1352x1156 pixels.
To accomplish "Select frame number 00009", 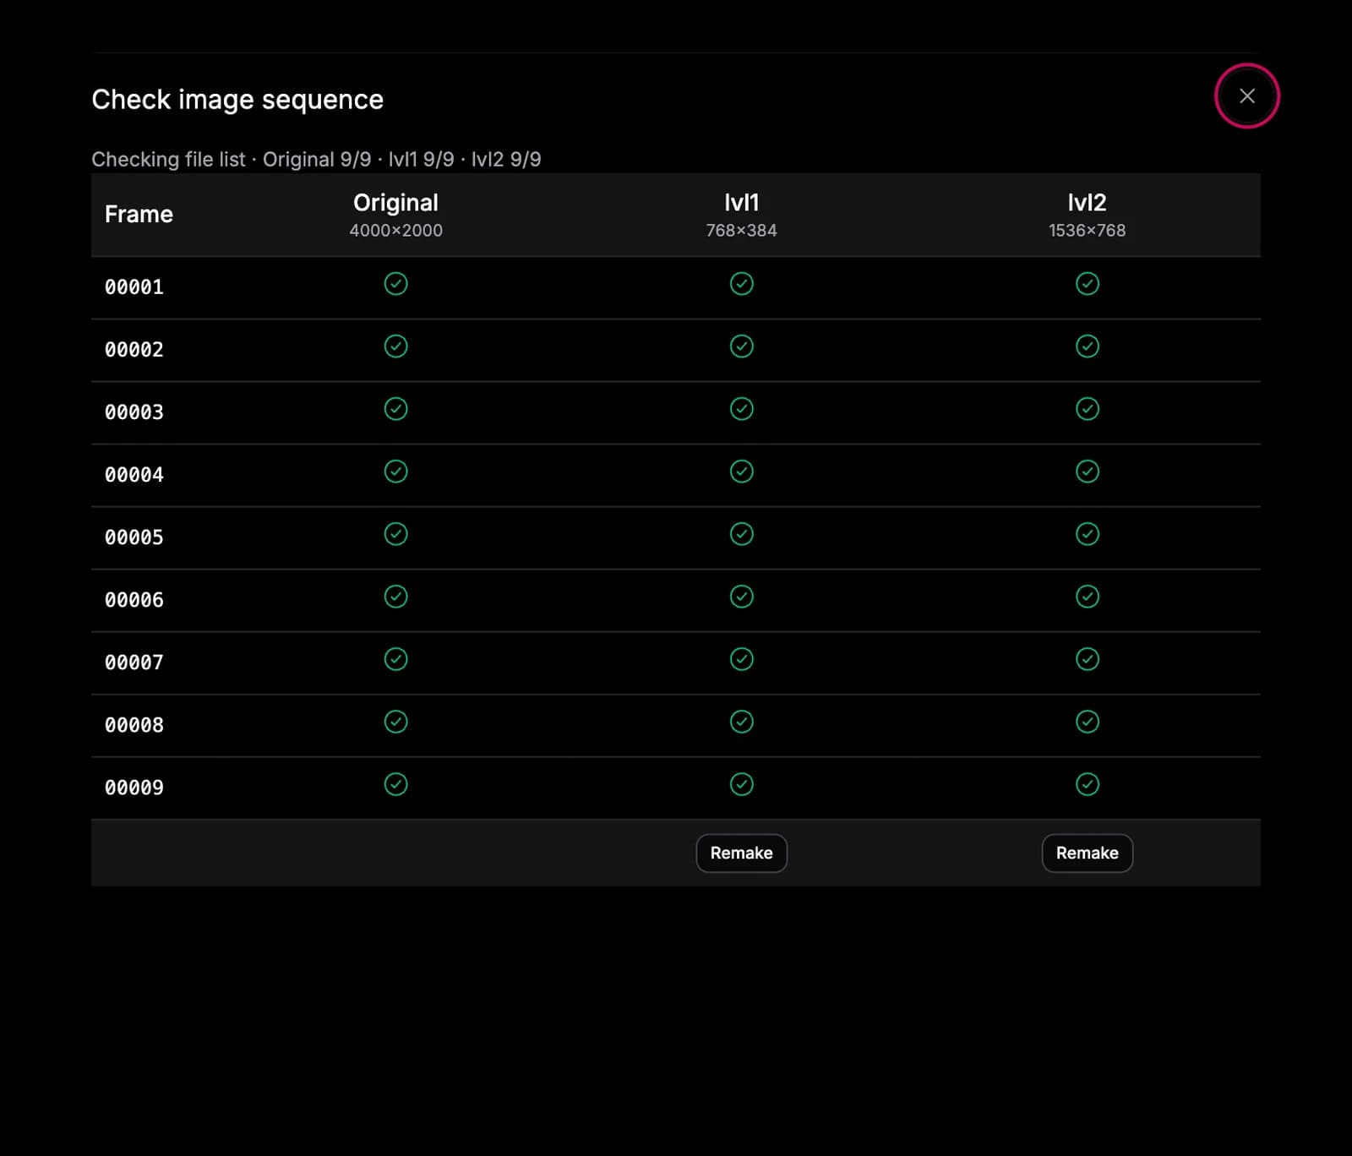I will coord(134,788).
